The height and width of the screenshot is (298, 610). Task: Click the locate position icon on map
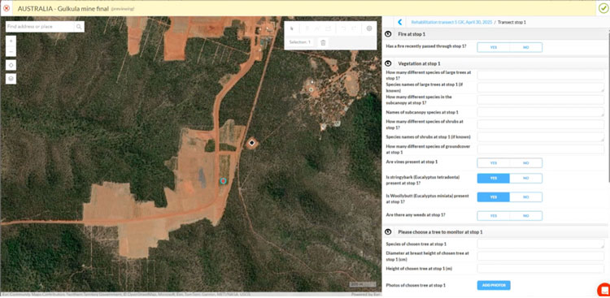coord(11,65)
